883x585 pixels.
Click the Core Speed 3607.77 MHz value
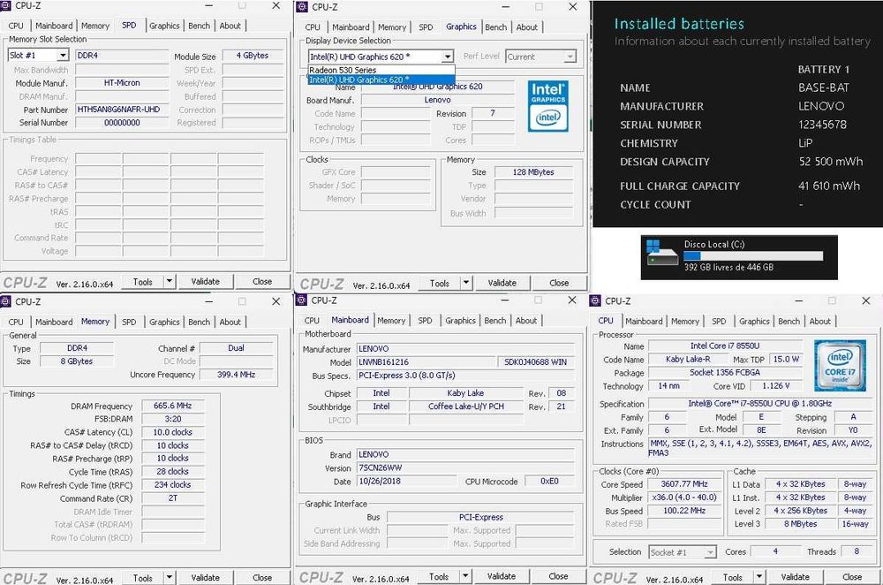point(684,483)
